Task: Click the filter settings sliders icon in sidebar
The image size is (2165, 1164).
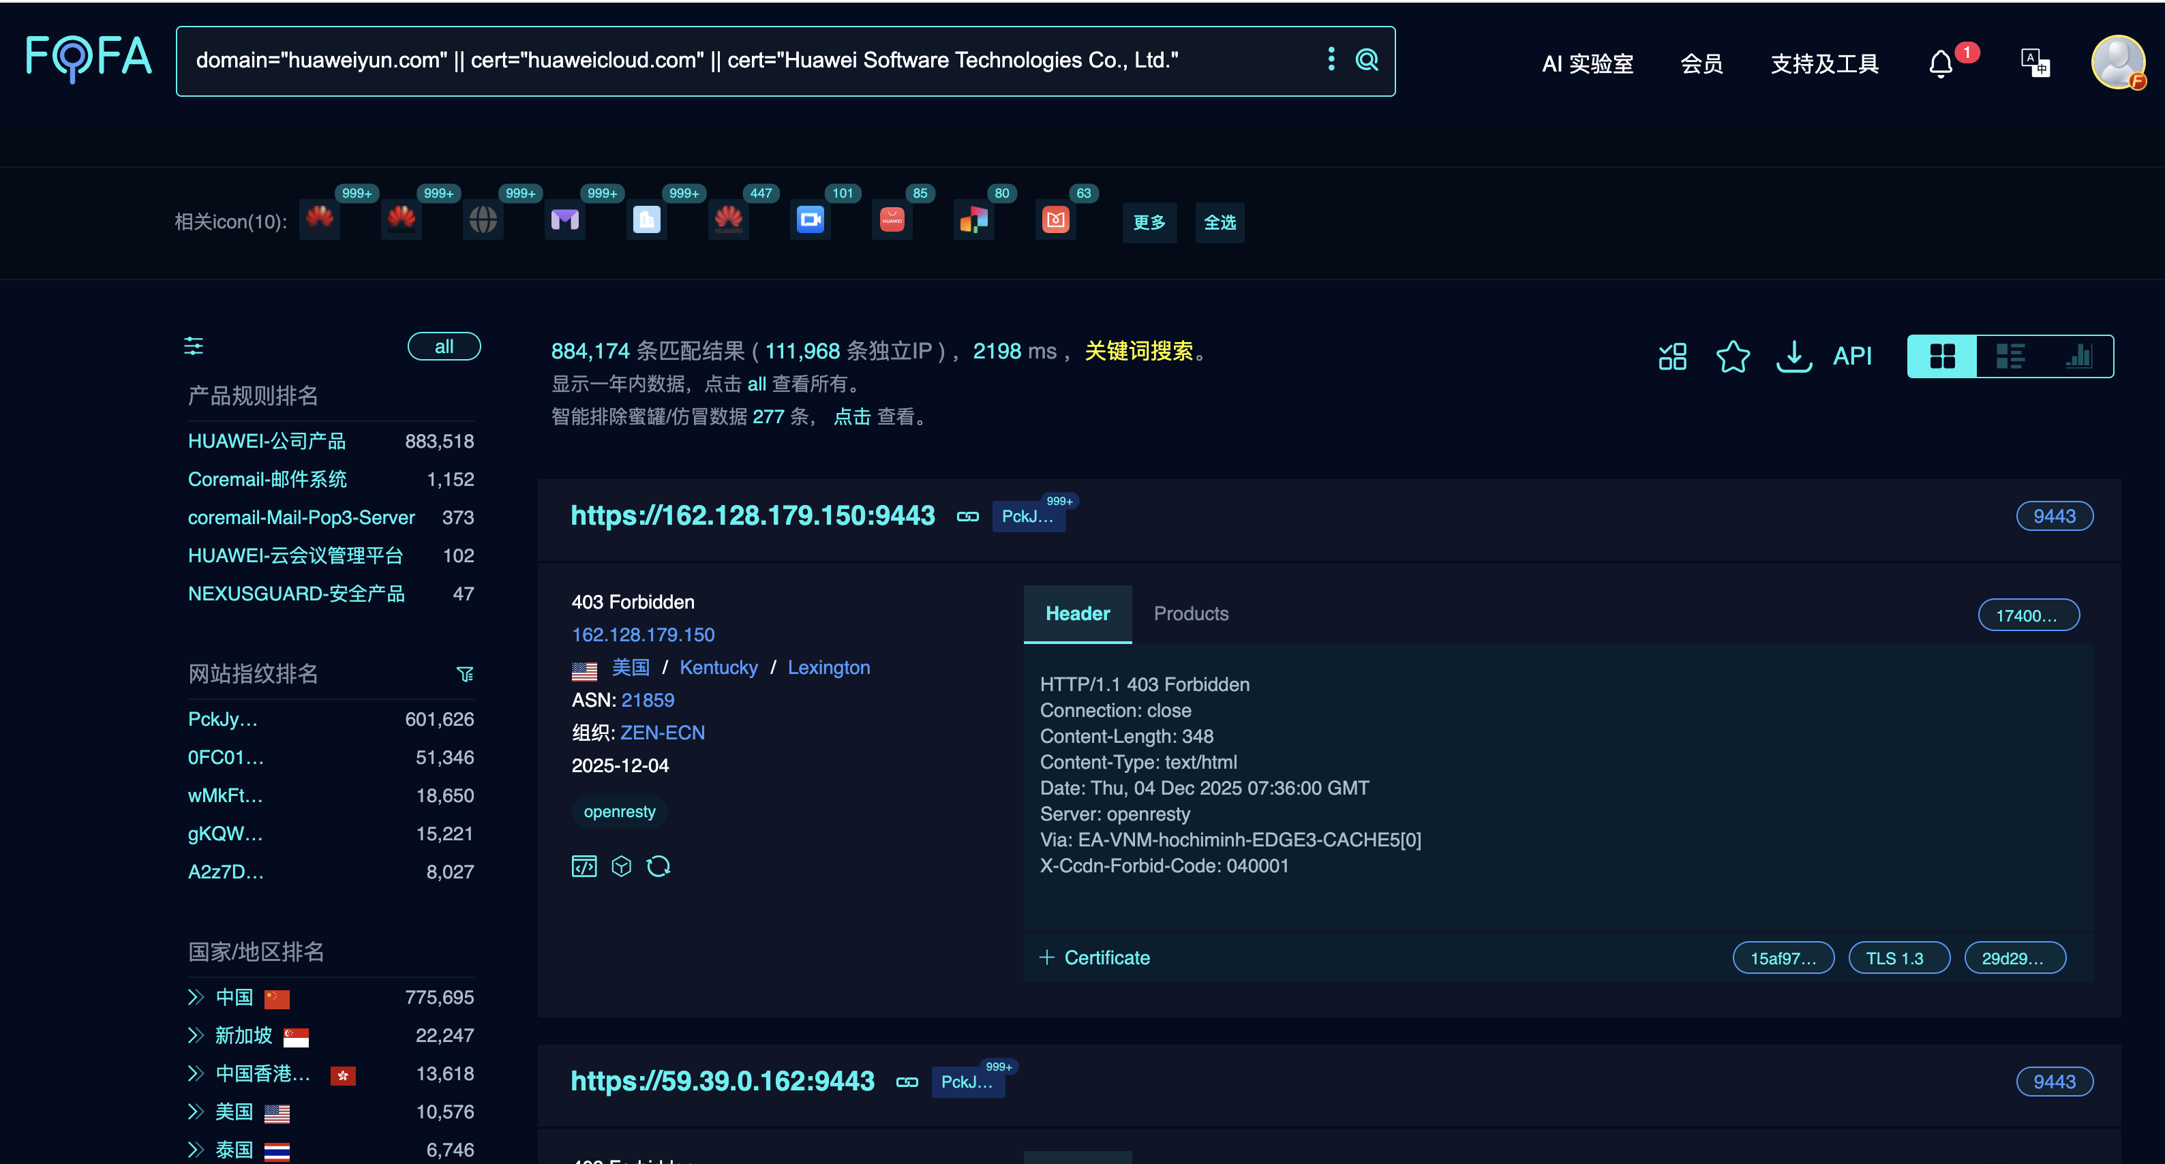Action: pos(194,346)
